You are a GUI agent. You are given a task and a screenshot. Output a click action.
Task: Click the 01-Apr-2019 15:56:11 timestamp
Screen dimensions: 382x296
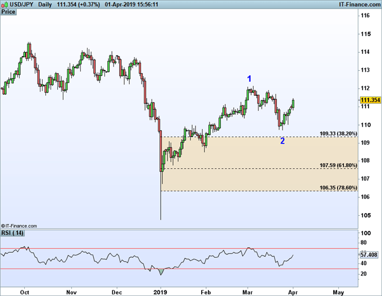pos(131,4)
